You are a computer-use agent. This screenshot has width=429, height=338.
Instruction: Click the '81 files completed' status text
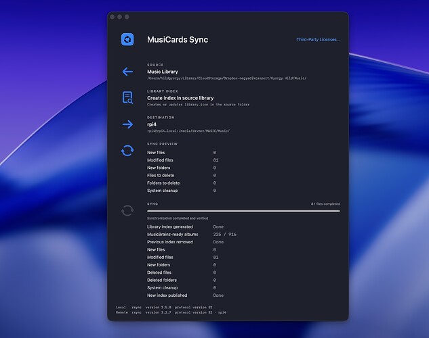325,204
